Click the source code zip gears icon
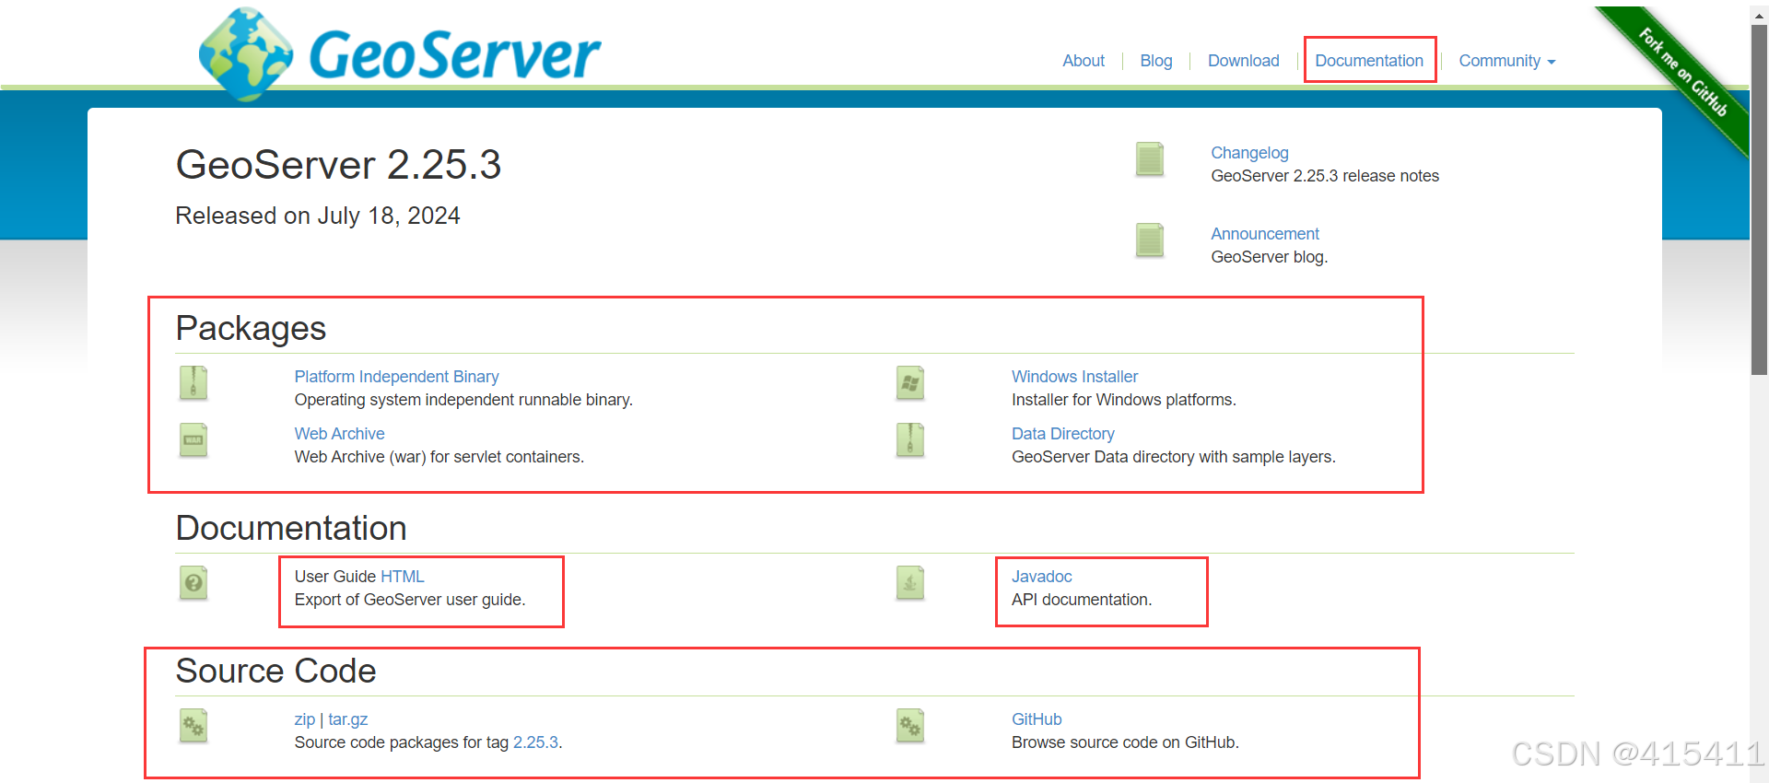Image resolution: width=1769 pixels, height=783 pixels. click(193, 726)
